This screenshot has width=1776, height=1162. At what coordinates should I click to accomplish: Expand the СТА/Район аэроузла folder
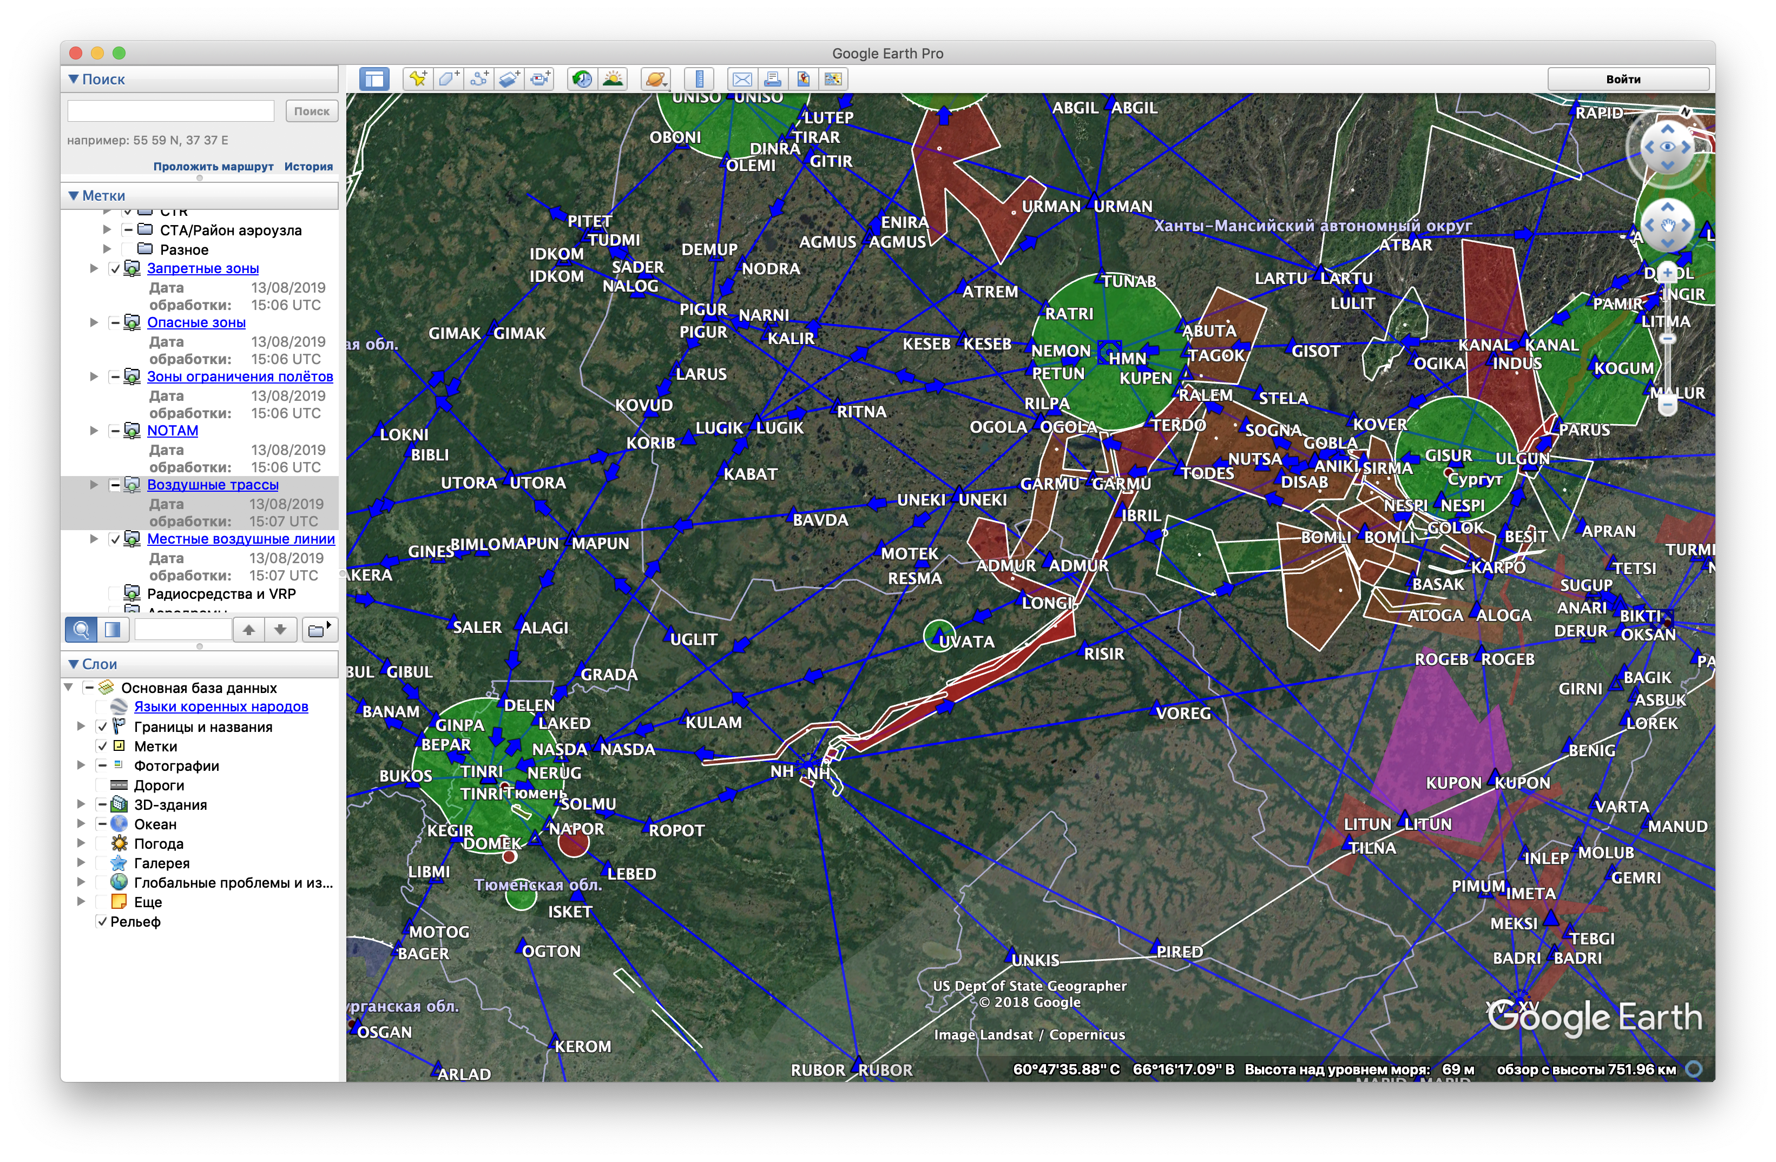[107, 230]
